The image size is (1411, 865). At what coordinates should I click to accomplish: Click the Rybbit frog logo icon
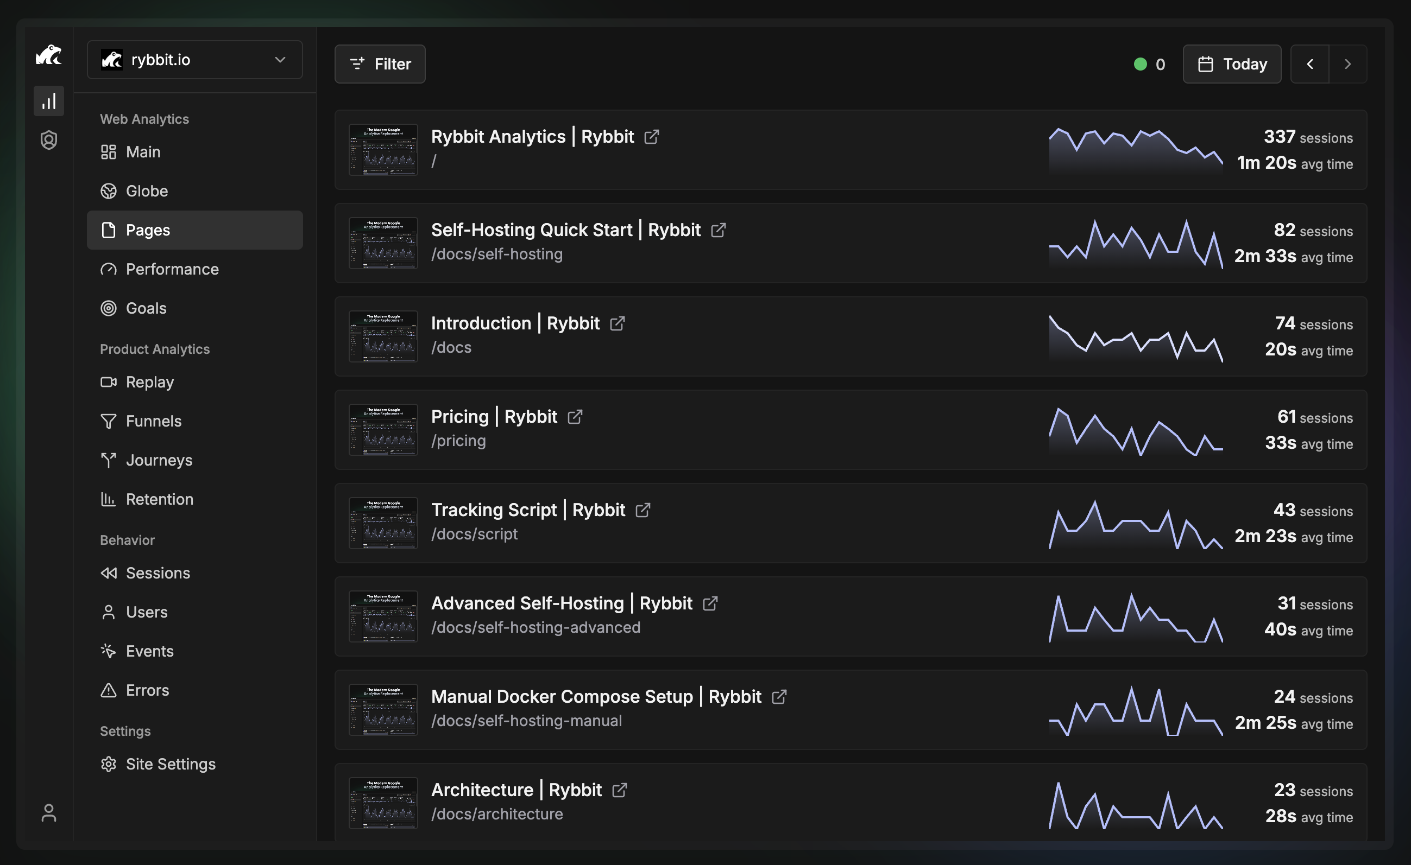[x=49, y=55]
